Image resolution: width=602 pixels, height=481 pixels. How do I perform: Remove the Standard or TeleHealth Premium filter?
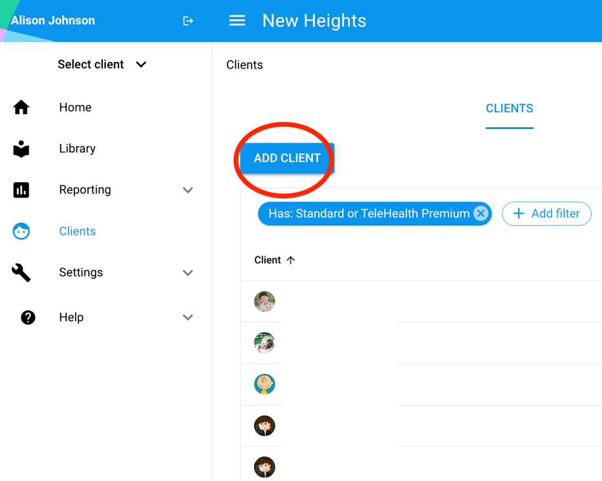click(x=481, y=213)
